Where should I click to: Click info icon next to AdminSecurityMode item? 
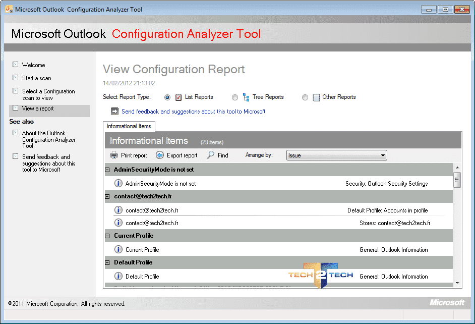pyautogui.click(x=118, y=183)
